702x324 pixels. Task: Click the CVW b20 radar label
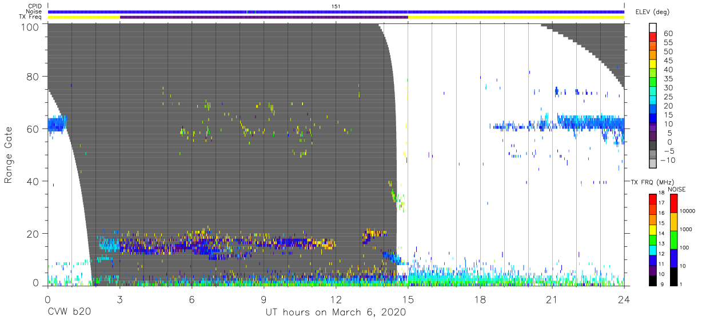coord(68,313)
